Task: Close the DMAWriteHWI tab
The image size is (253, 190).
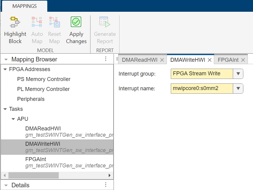Action: (x=210, y=60)
